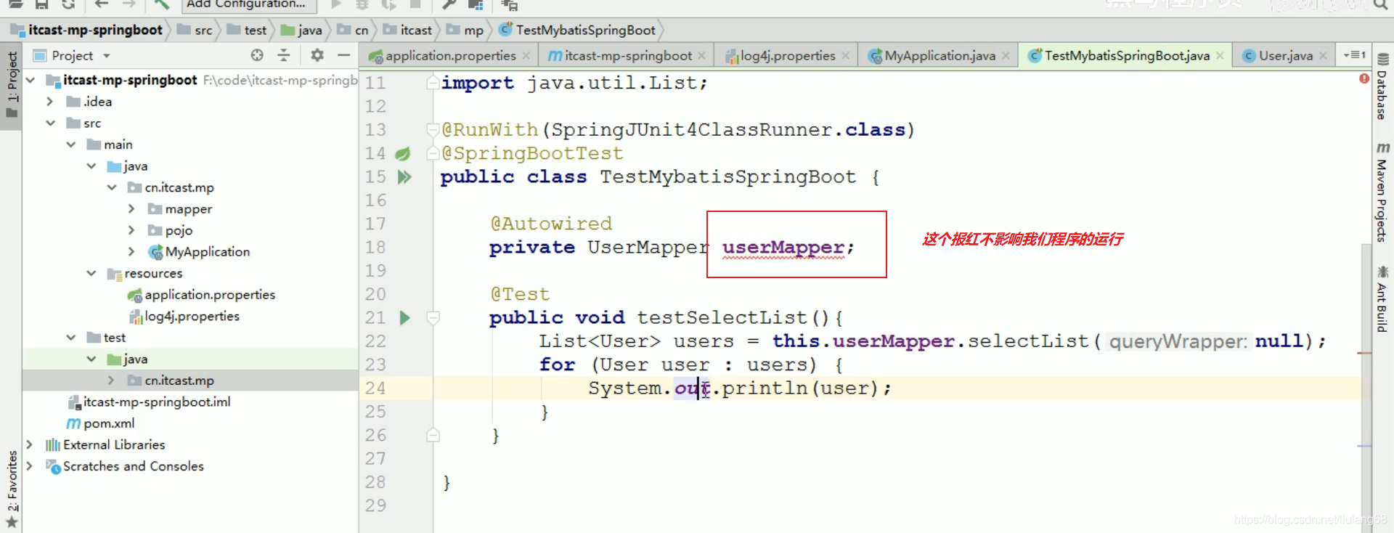Expand the External Libraries node
Image resolution: width=1394 pixels, height=533 pixels.
pyautogui.click(x=30, y=444)
